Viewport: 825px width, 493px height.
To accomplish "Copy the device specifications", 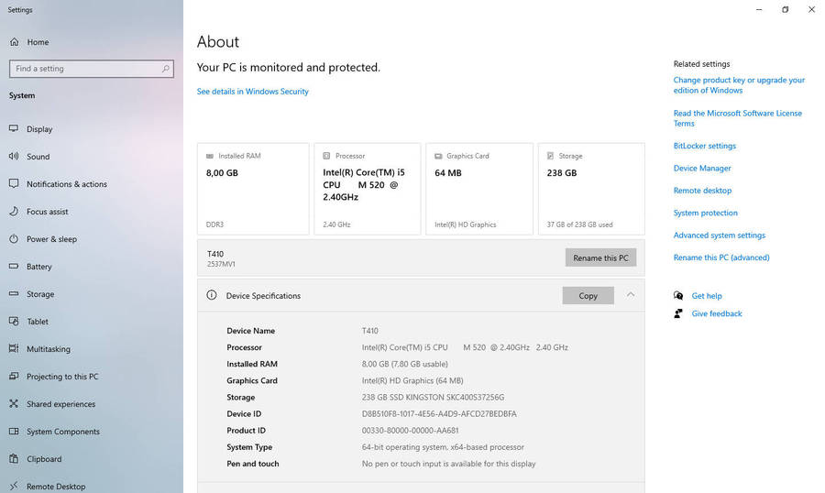I will point(588,296).
